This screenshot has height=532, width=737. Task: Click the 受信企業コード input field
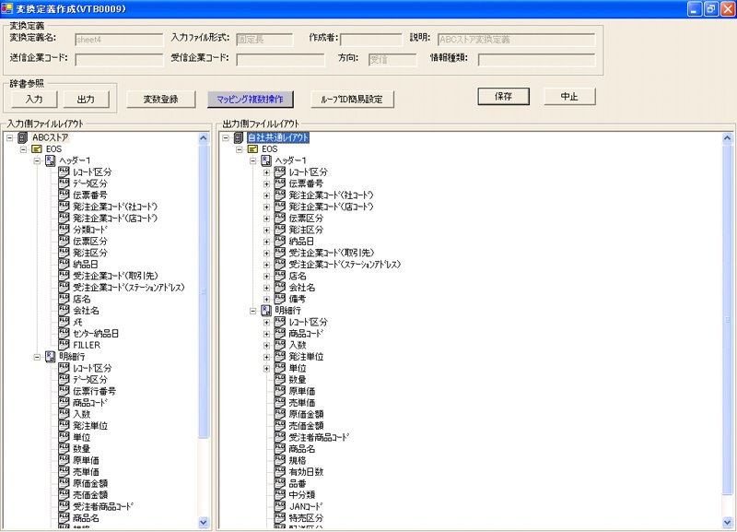tap(280, 60)
